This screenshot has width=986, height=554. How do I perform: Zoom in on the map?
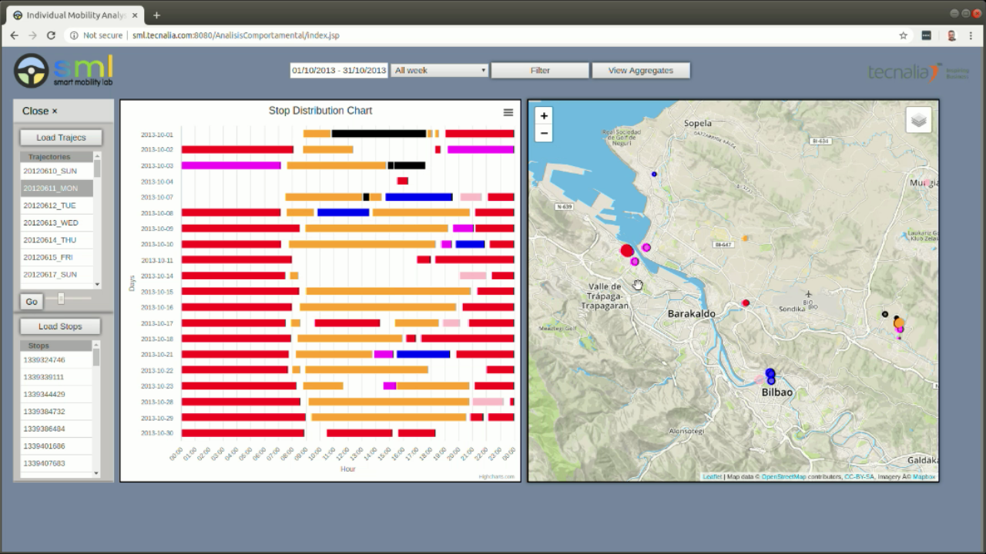pyautogui.click(x=544, y=115)
